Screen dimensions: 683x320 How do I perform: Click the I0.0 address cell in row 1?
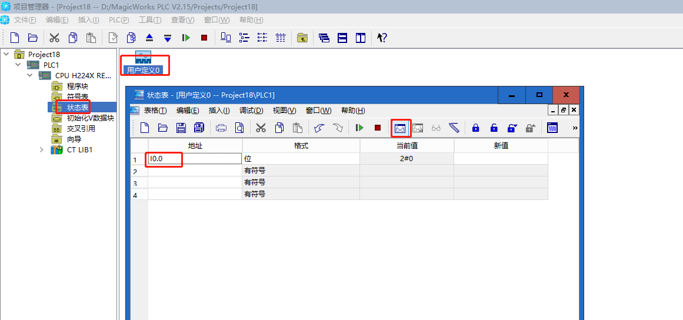click(195, 159)
